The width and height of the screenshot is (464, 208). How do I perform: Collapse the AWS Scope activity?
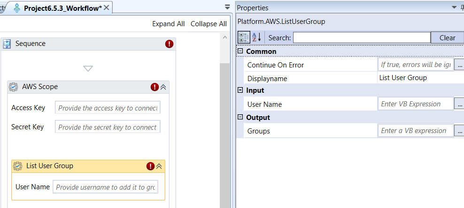coord(163,87)
